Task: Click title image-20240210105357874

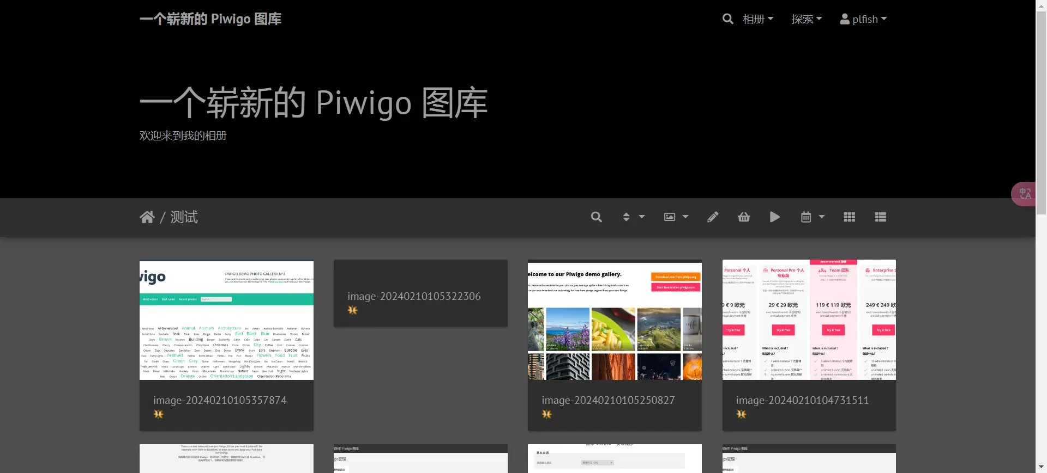Action: tap(220, 400)
